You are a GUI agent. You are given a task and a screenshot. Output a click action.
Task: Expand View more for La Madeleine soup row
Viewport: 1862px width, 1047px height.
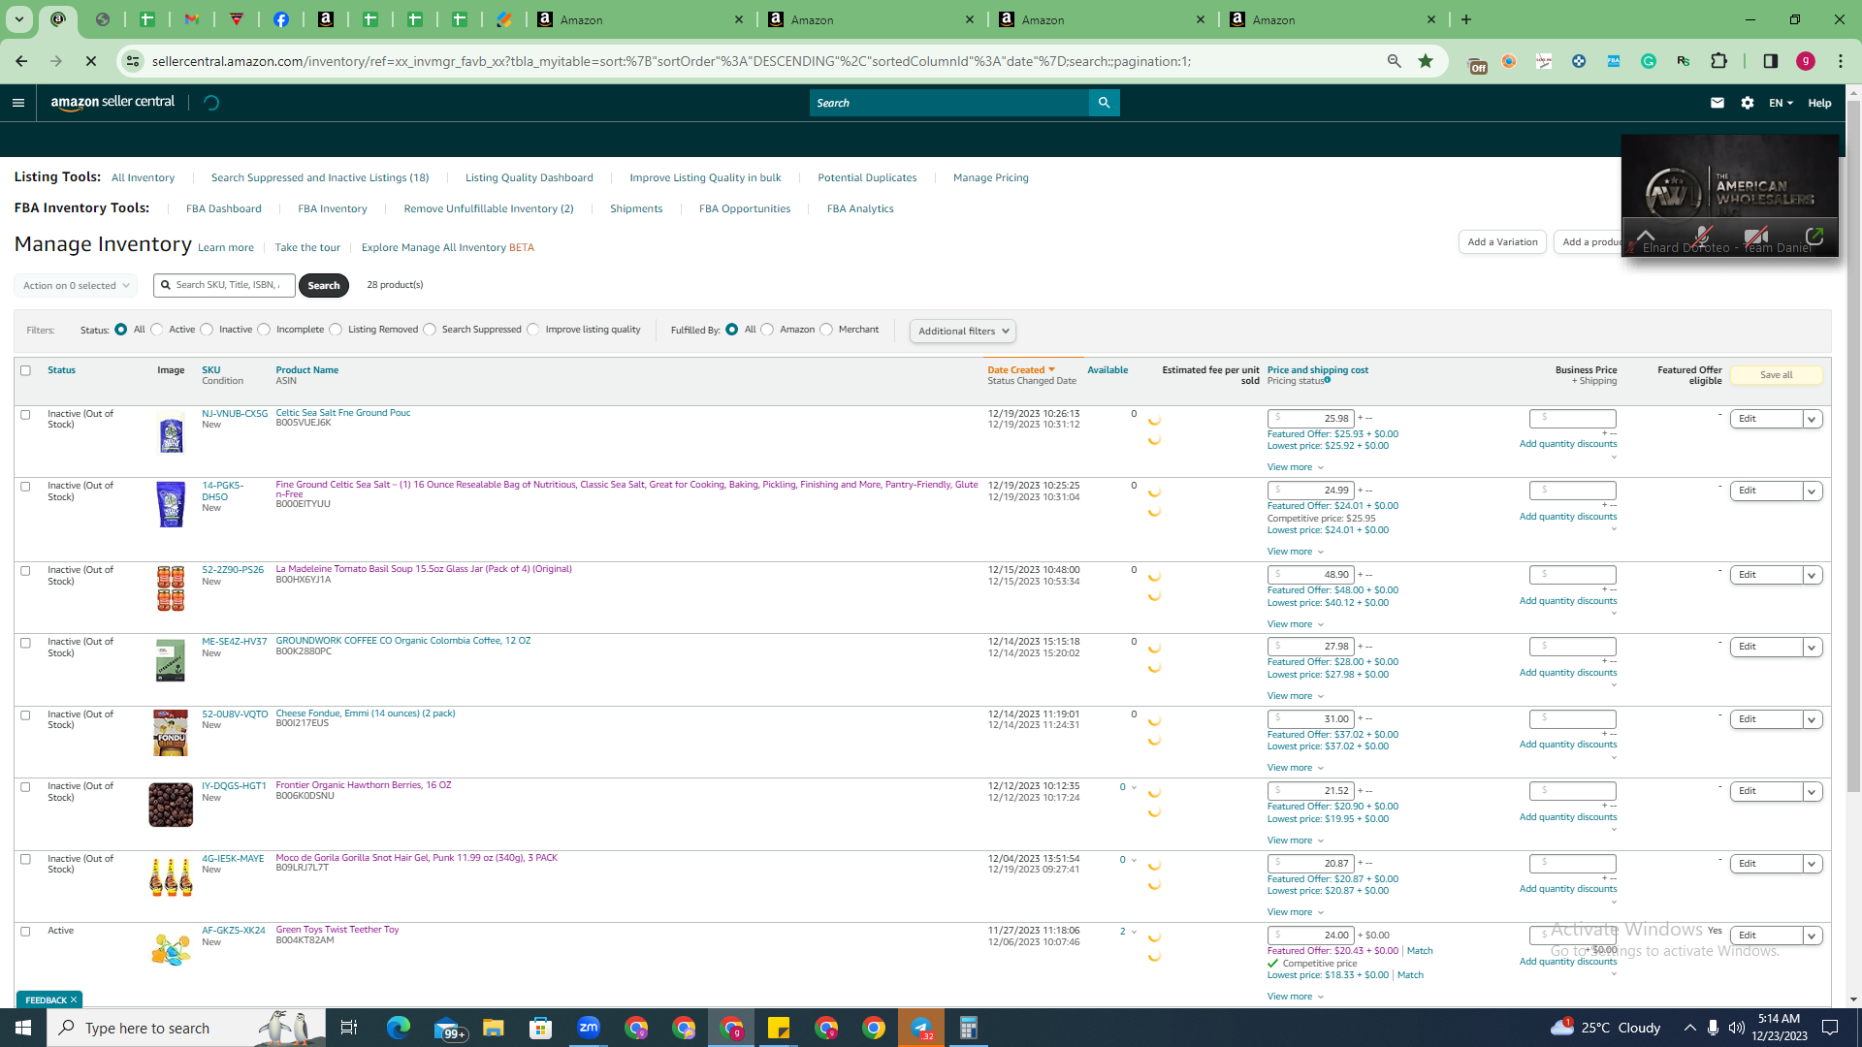click(1295, 624)
